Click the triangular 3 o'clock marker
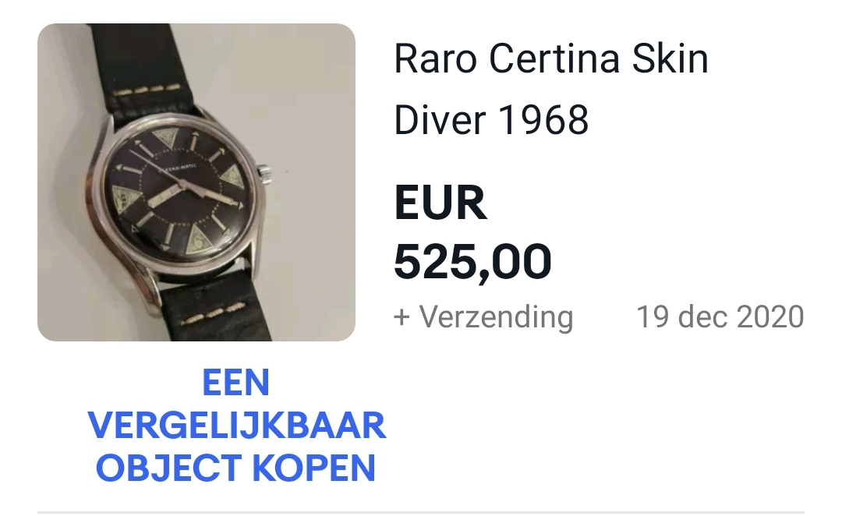842x516 pixels. coord(232,178)
